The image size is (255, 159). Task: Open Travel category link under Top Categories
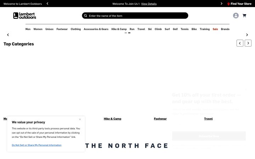coord(208,119)
